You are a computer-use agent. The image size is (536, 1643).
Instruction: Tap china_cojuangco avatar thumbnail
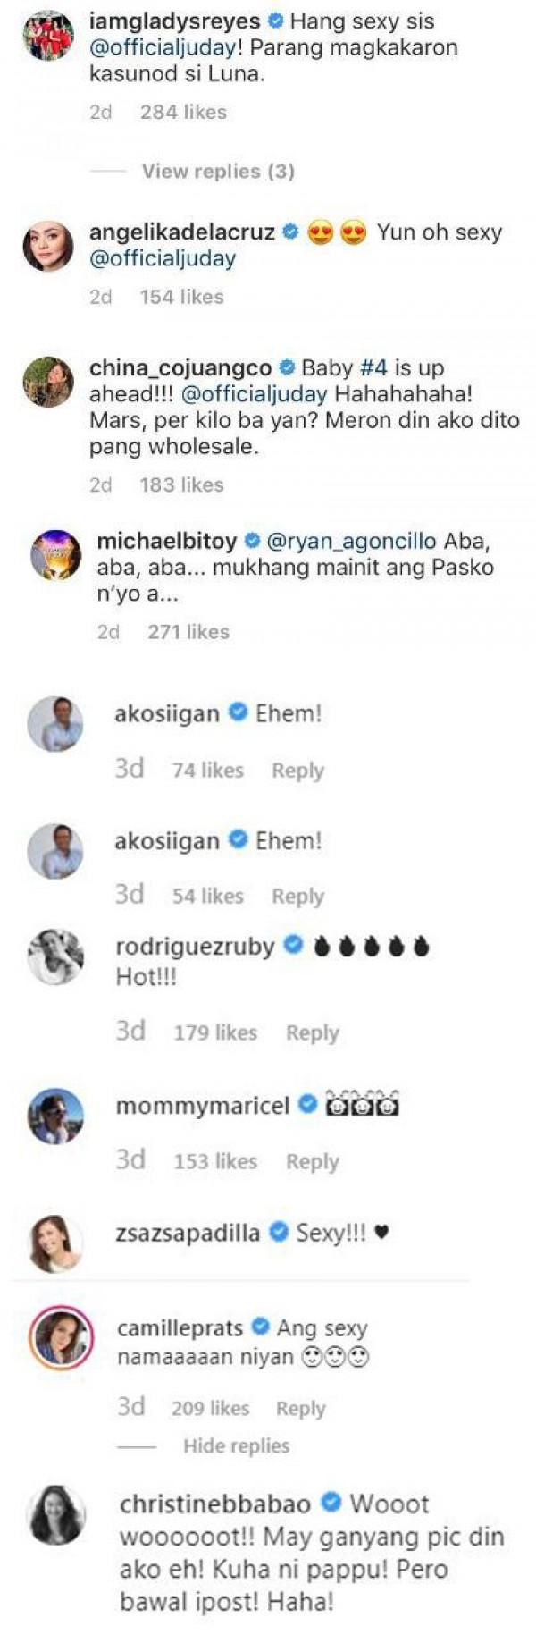[48, 381]
